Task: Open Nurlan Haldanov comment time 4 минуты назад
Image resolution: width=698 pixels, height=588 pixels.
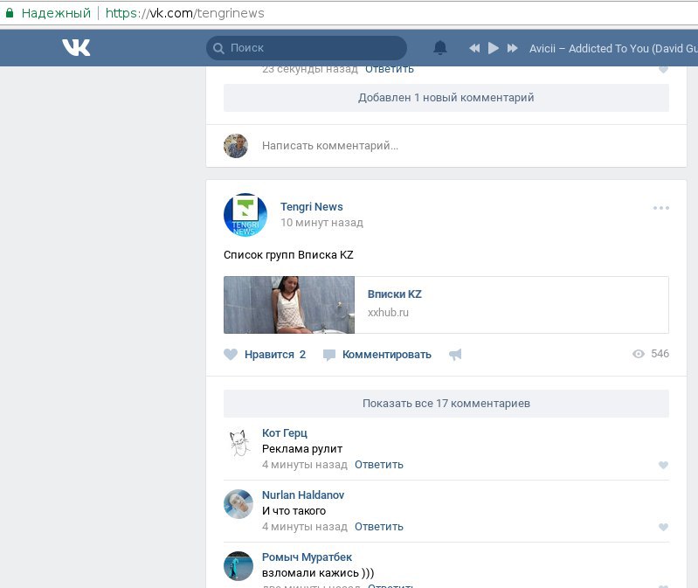Action: (x=305, y=527)
